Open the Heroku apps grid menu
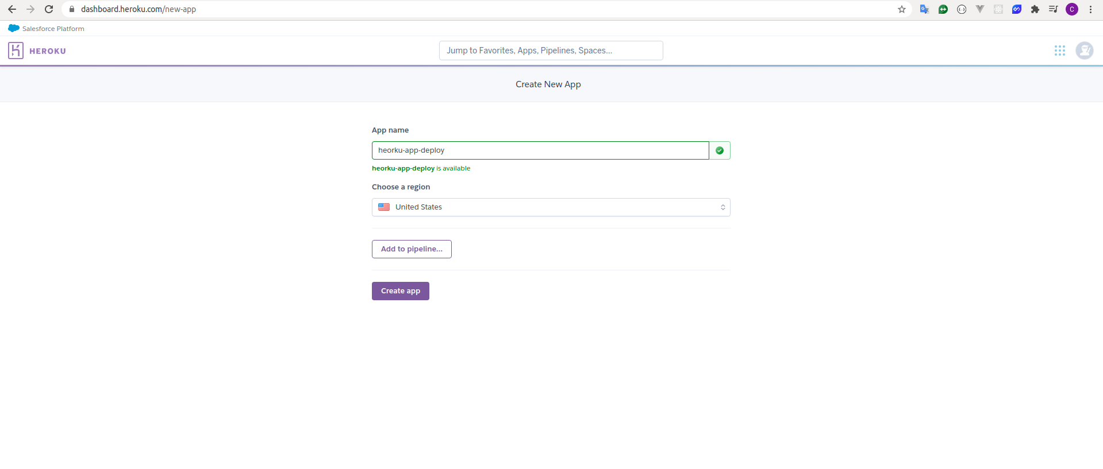This screenshot has width=1103, height=469. point(1060,51)
